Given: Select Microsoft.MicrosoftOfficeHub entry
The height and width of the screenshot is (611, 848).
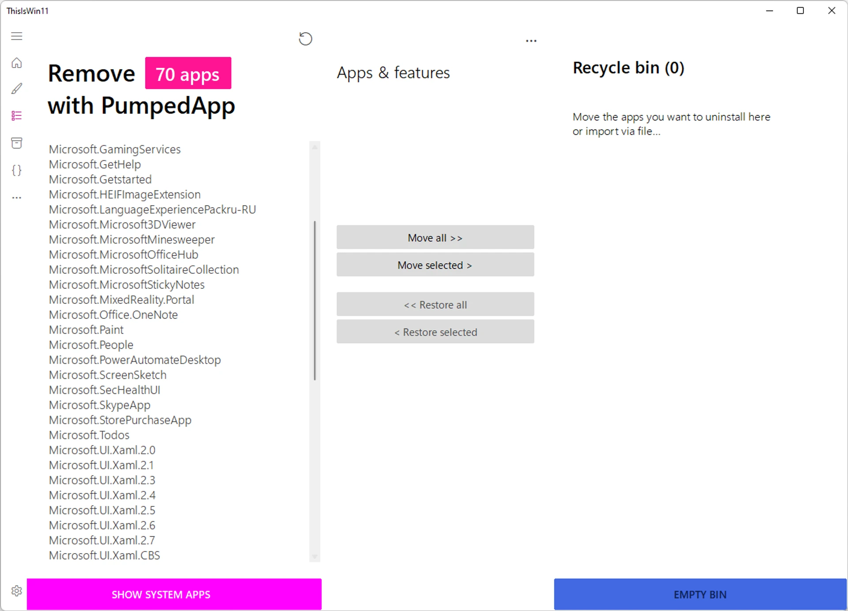Looking at the screenshot, I should 124,254.
